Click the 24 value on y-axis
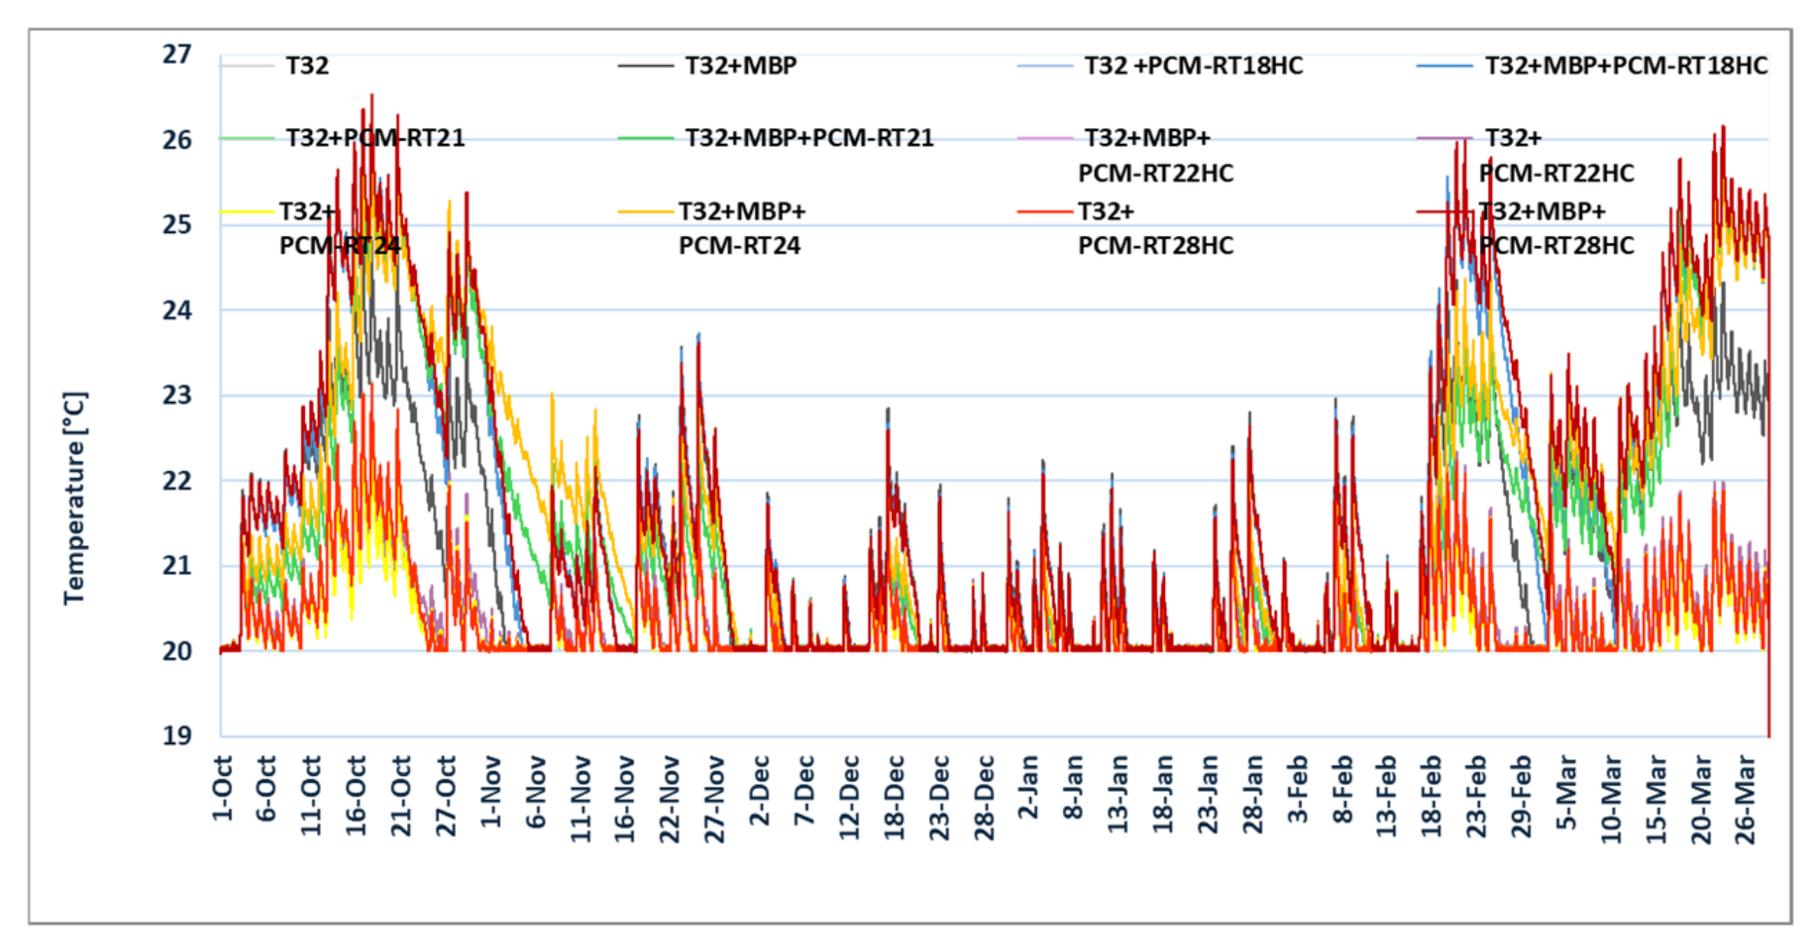Viewport: 1818px width, 950px height. [x=177, y=311]
